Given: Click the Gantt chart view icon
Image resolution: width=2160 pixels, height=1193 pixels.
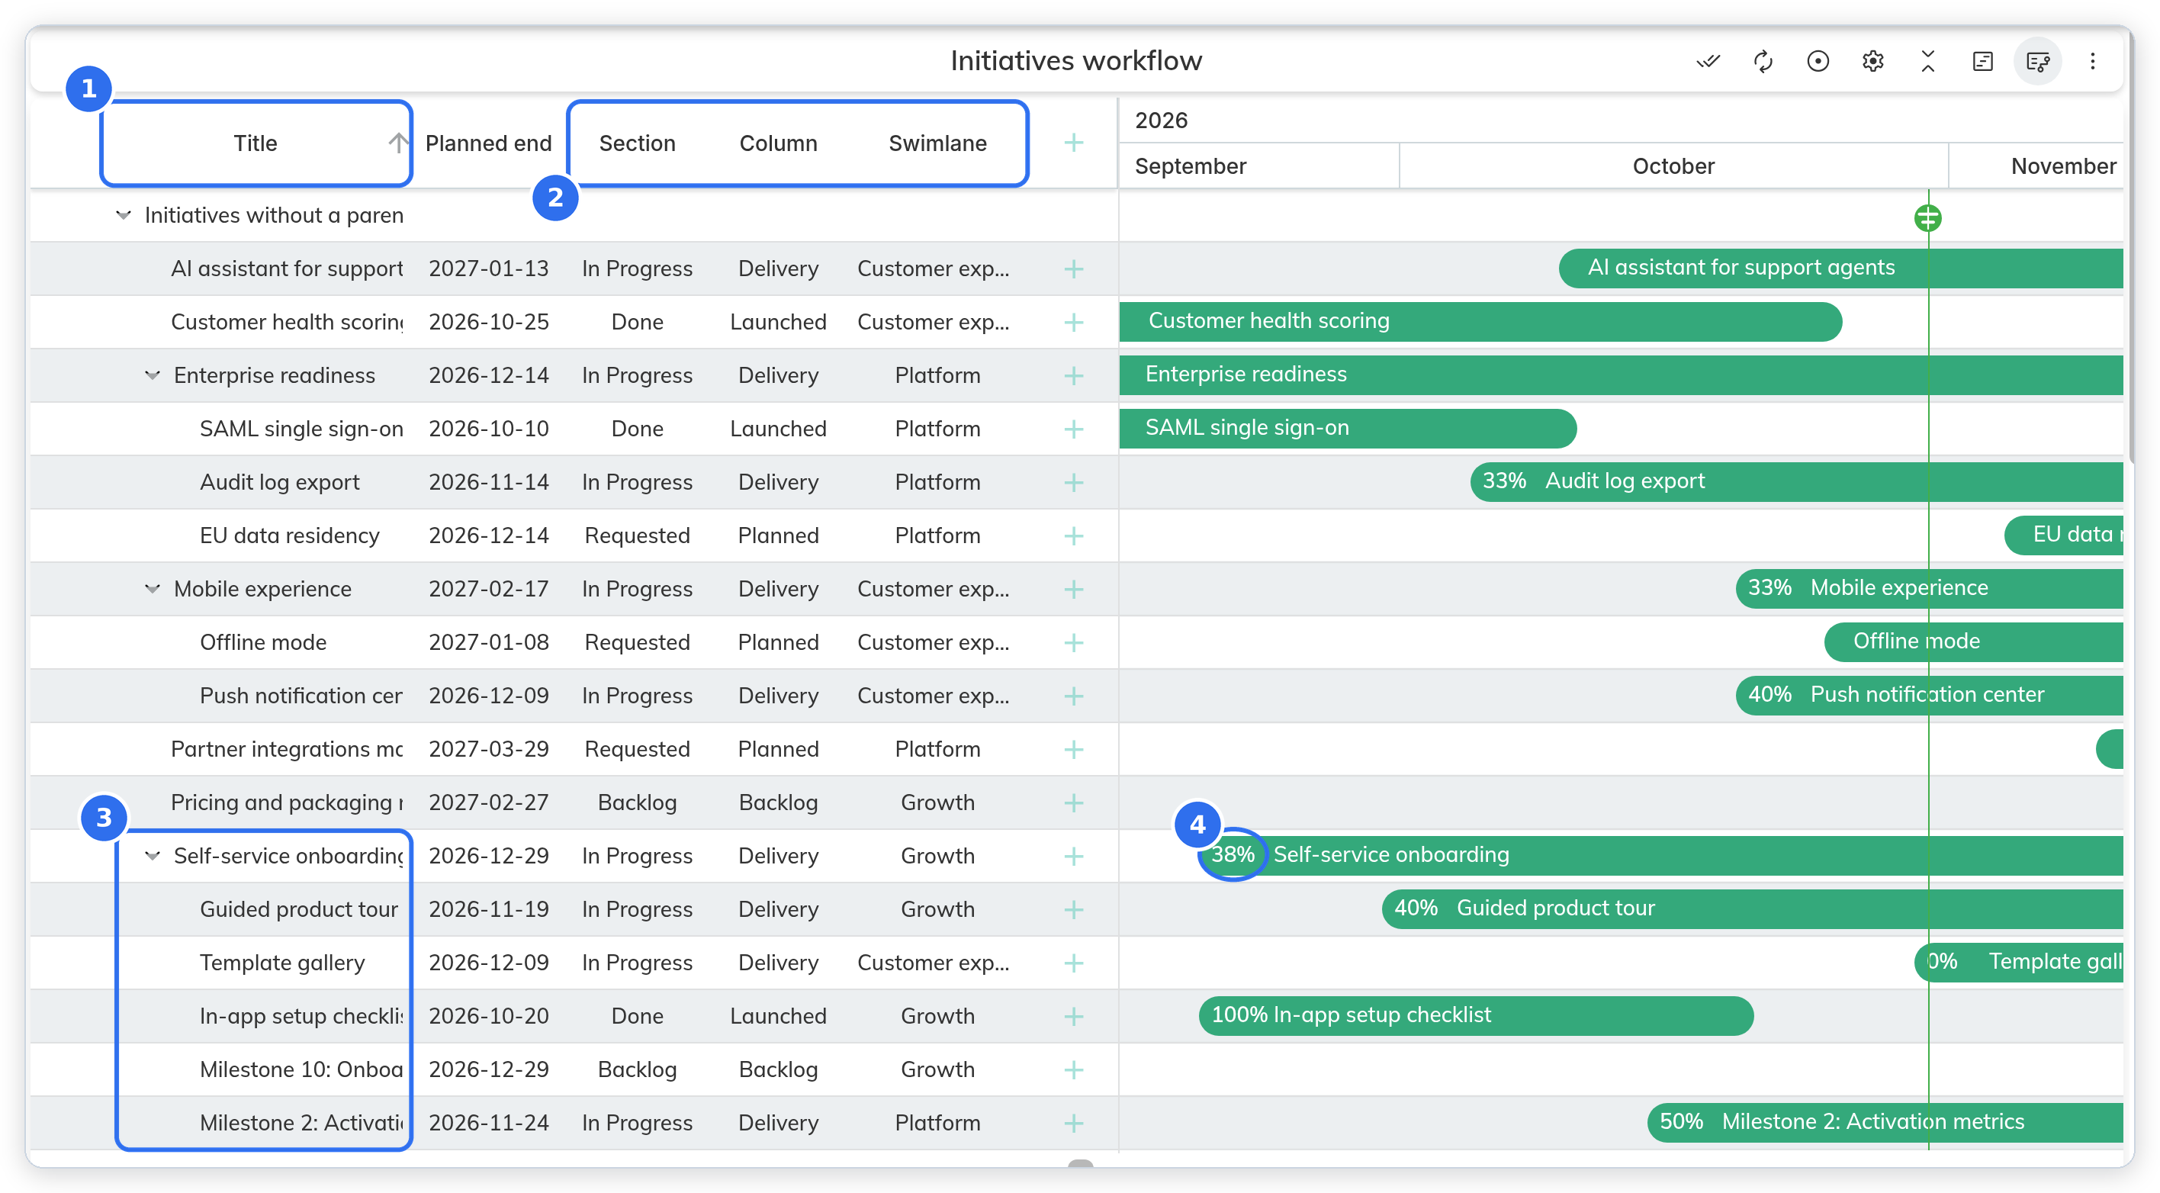Looking at the screenshot, I should [x=1982, y=61].
